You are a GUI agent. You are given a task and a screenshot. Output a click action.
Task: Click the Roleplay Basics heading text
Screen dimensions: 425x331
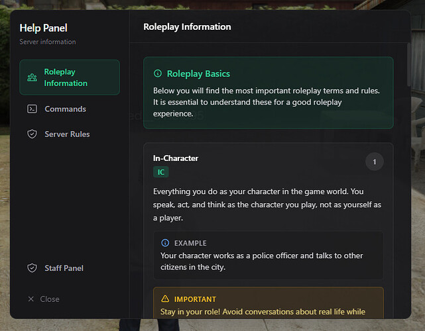click(x=198, y=73)
